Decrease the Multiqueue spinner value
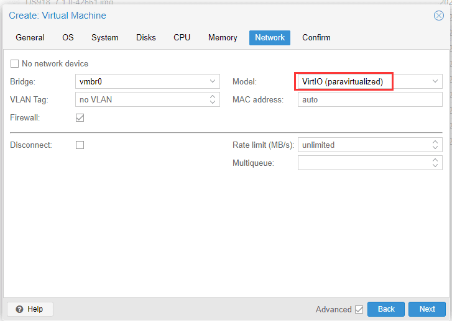Viewport: 452px width, 321px height. tap(435, 166)
